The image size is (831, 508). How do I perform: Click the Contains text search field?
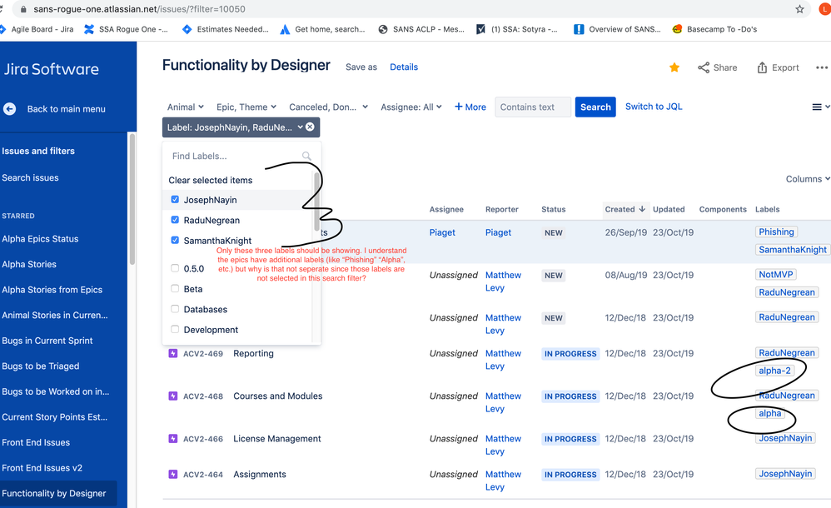[533, 107]
